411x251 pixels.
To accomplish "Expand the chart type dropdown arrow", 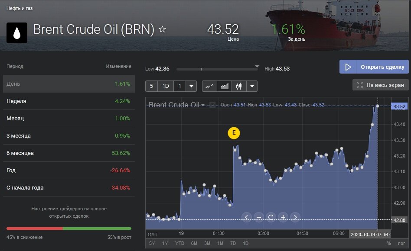I will click(x=252, y=86).
